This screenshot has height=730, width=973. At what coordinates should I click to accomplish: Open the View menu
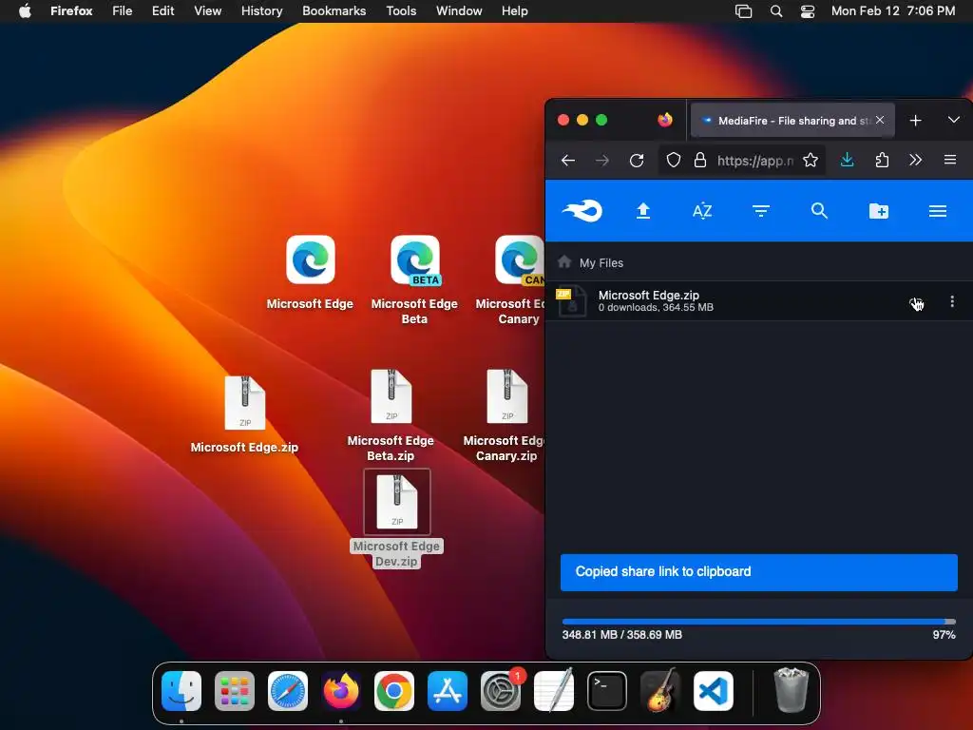(x=207, y=10)
